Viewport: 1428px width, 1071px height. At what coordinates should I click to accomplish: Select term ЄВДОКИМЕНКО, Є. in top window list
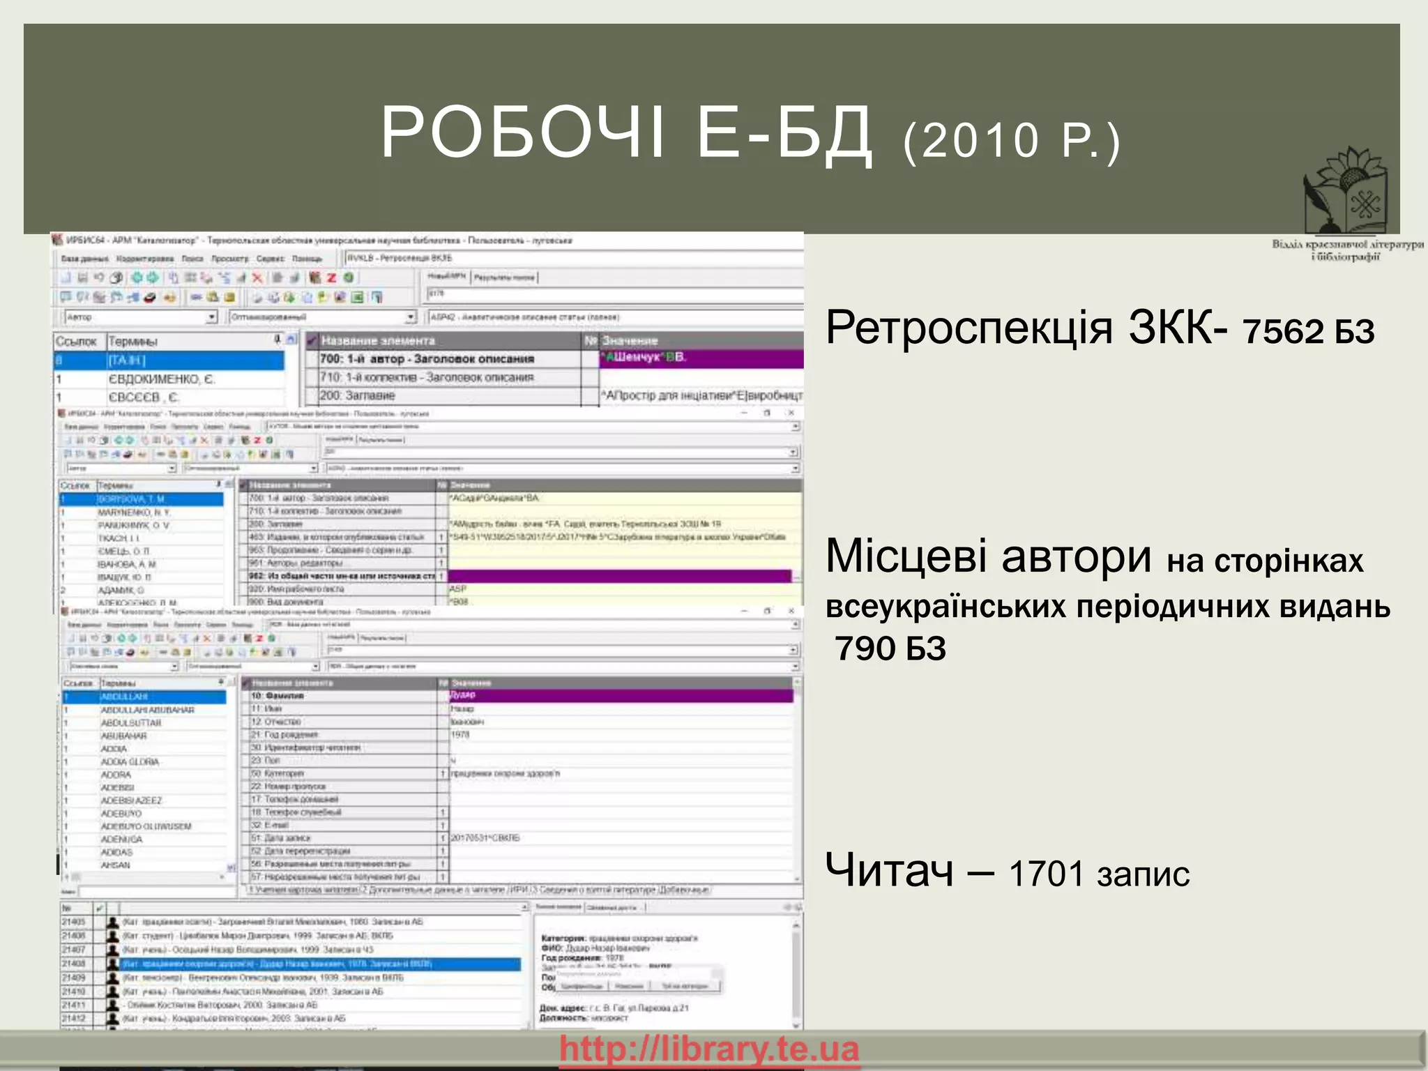[x=169, y=379]
